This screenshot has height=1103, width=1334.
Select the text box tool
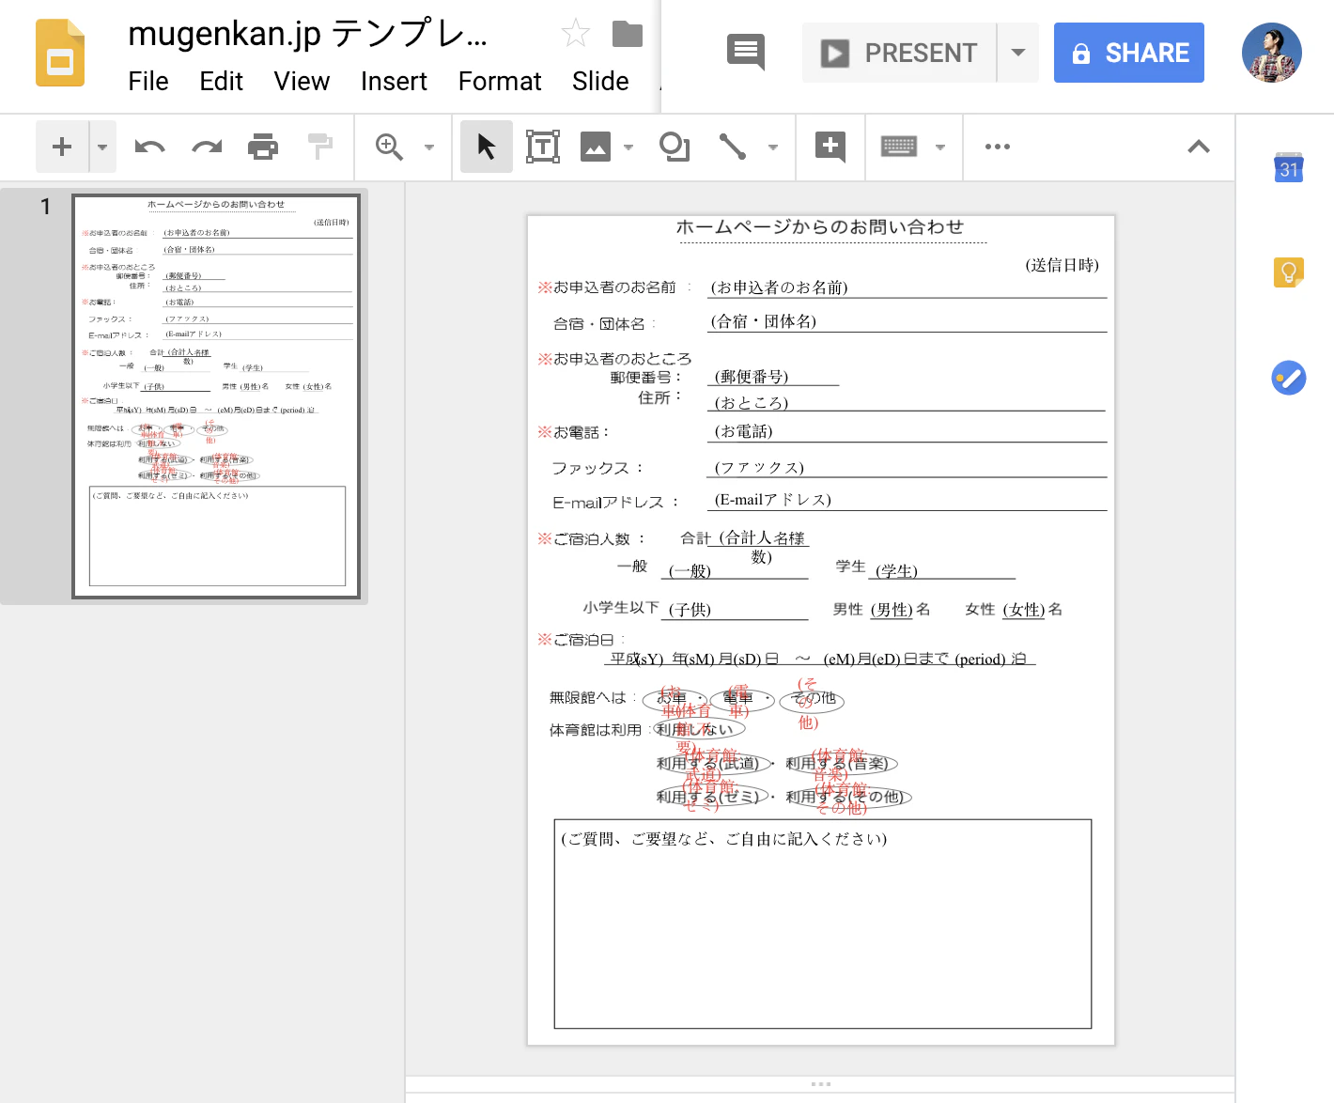click(x=543, y=147)
